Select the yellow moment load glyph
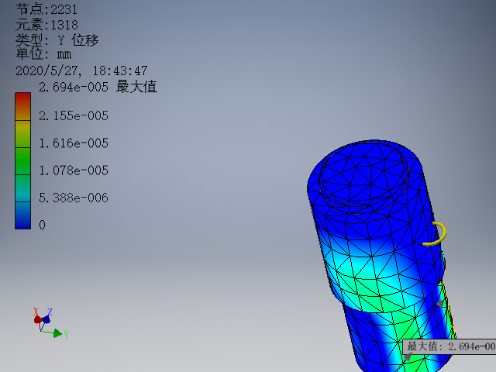This screenshot has height=372, width=496. coord(436,234)
